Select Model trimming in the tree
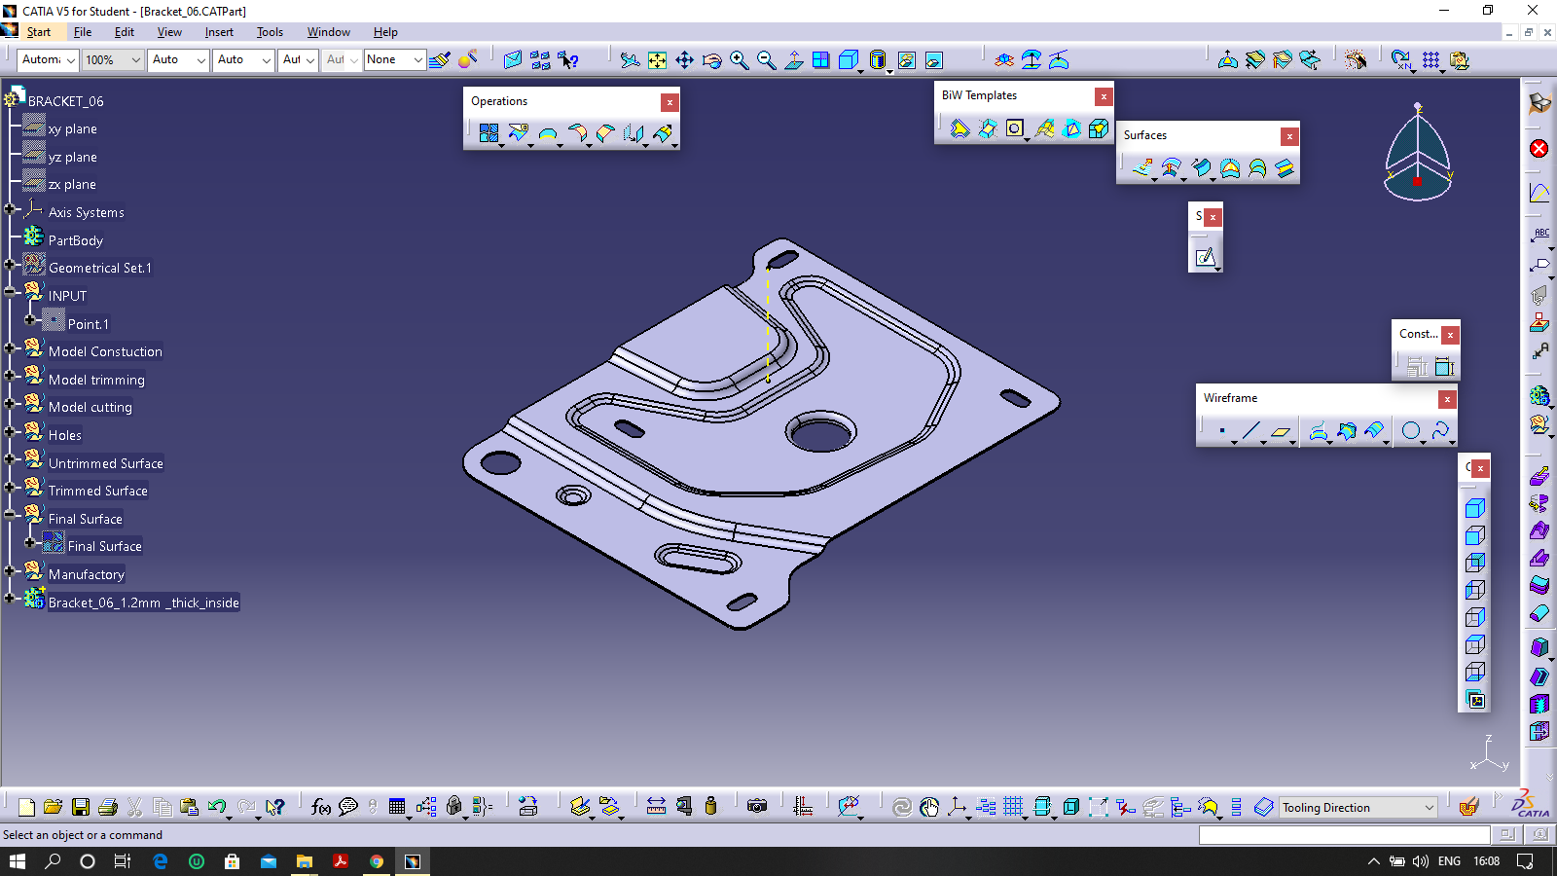The width and height of the screenshot is (1557, 876). pos(96,380)
